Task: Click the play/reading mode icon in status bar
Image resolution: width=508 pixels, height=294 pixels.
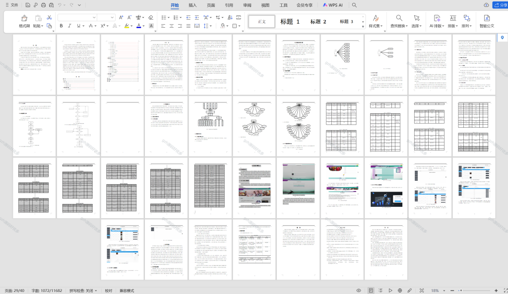Action: tap(390, 291)
